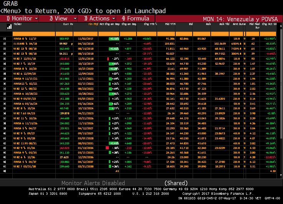Viewport: 283px width, 204px height.
Task: Click the Monitor Alerts Disabled status
Action: [x=93, y=183]
